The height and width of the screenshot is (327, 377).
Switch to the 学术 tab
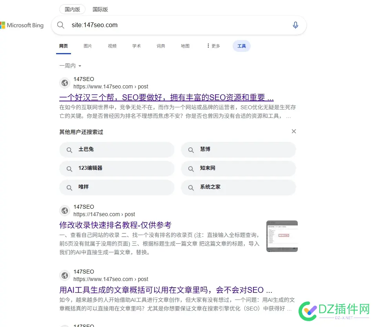click(x=136, y=46)
